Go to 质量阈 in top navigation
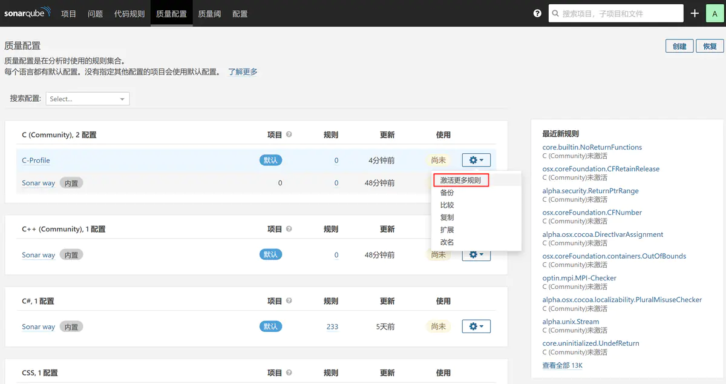This screenshot has width=726, height=384. pos(209,13)
